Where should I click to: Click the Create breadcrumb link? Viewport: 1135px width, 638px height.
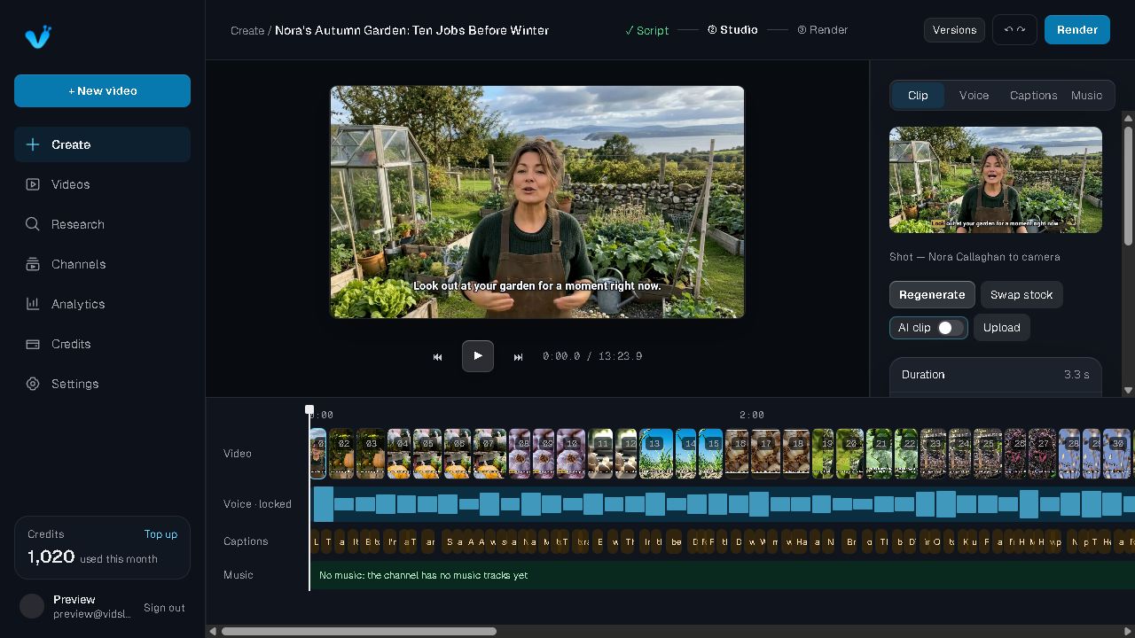[247, 30]
